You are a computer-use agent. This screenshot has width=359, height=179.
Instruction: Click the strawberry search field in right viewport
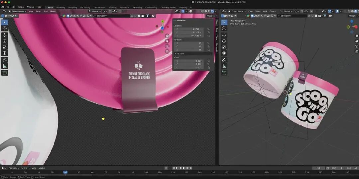tap(292, 16)
